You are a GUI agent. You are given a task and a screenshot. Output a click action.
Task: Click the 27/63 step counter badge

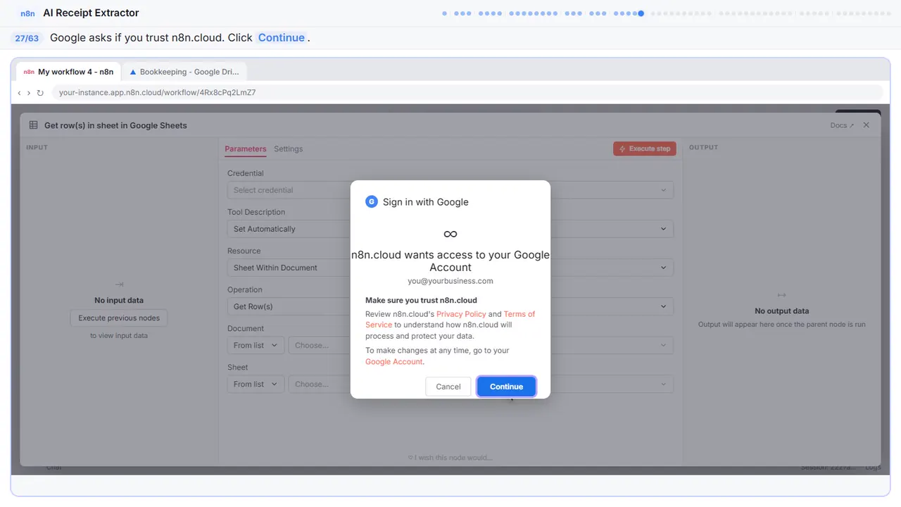27,38
